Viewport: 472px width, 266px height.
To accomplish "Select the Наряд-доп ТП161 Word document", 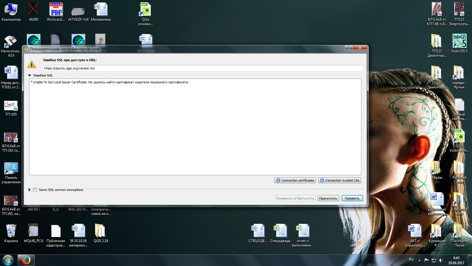I will coord(11,77).
